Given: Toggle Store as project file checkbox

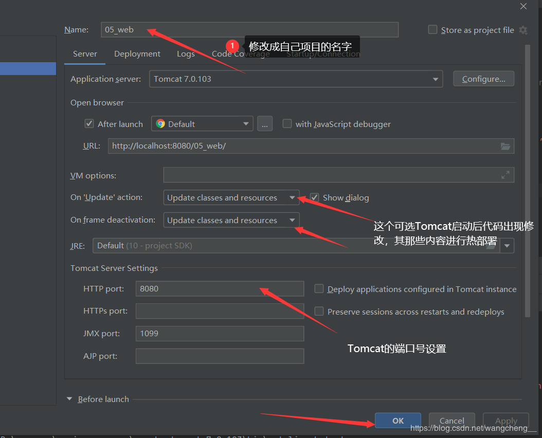Looking at the screenshot, I should [x=432, y=30].
